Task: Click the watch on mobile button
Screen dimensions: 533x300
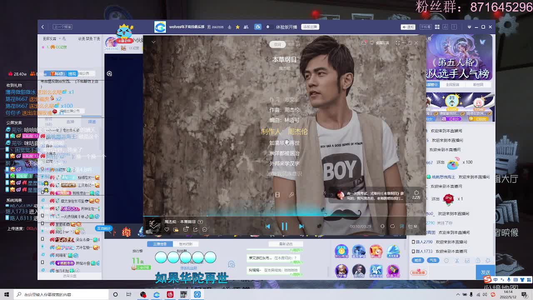Action: [x=425, y=27]
